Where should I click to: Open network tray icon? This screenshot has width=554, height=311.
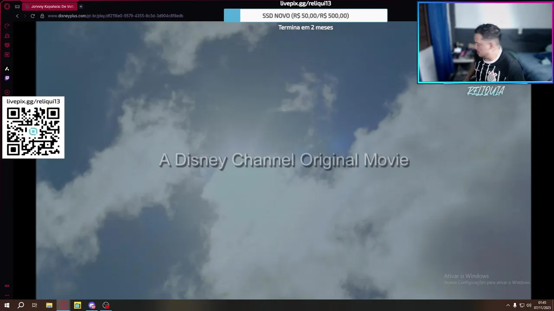pos(522,305)
